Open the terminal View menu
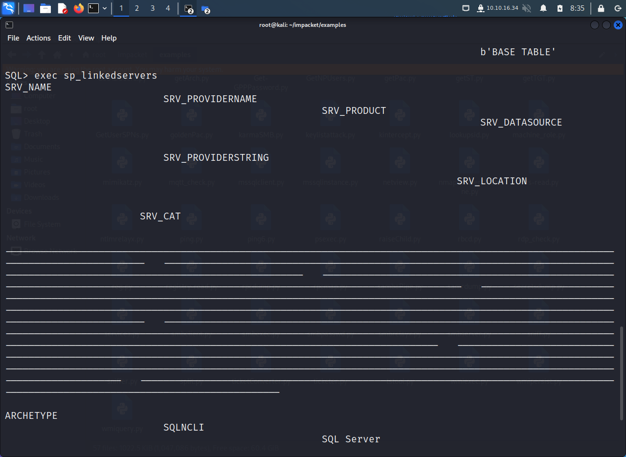 86,38
